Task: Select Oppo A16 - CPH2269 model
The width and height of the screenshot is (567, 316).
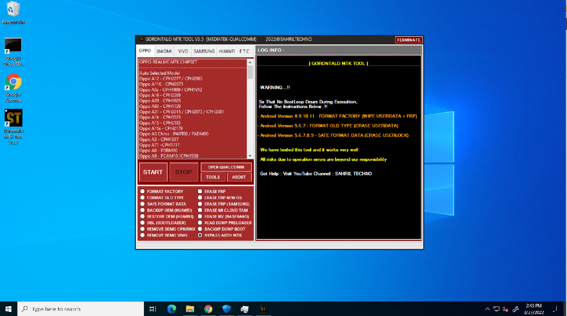Action: point(160,95)
